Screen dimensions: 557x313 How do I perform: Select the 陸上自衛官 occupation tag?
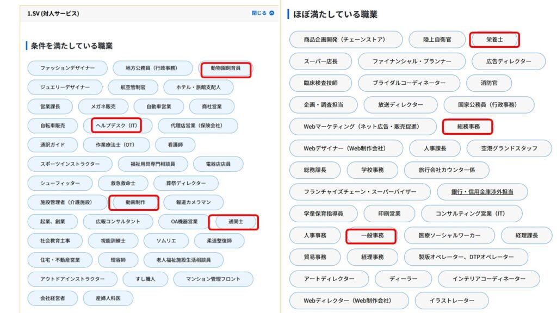click(x=437, y=40)
